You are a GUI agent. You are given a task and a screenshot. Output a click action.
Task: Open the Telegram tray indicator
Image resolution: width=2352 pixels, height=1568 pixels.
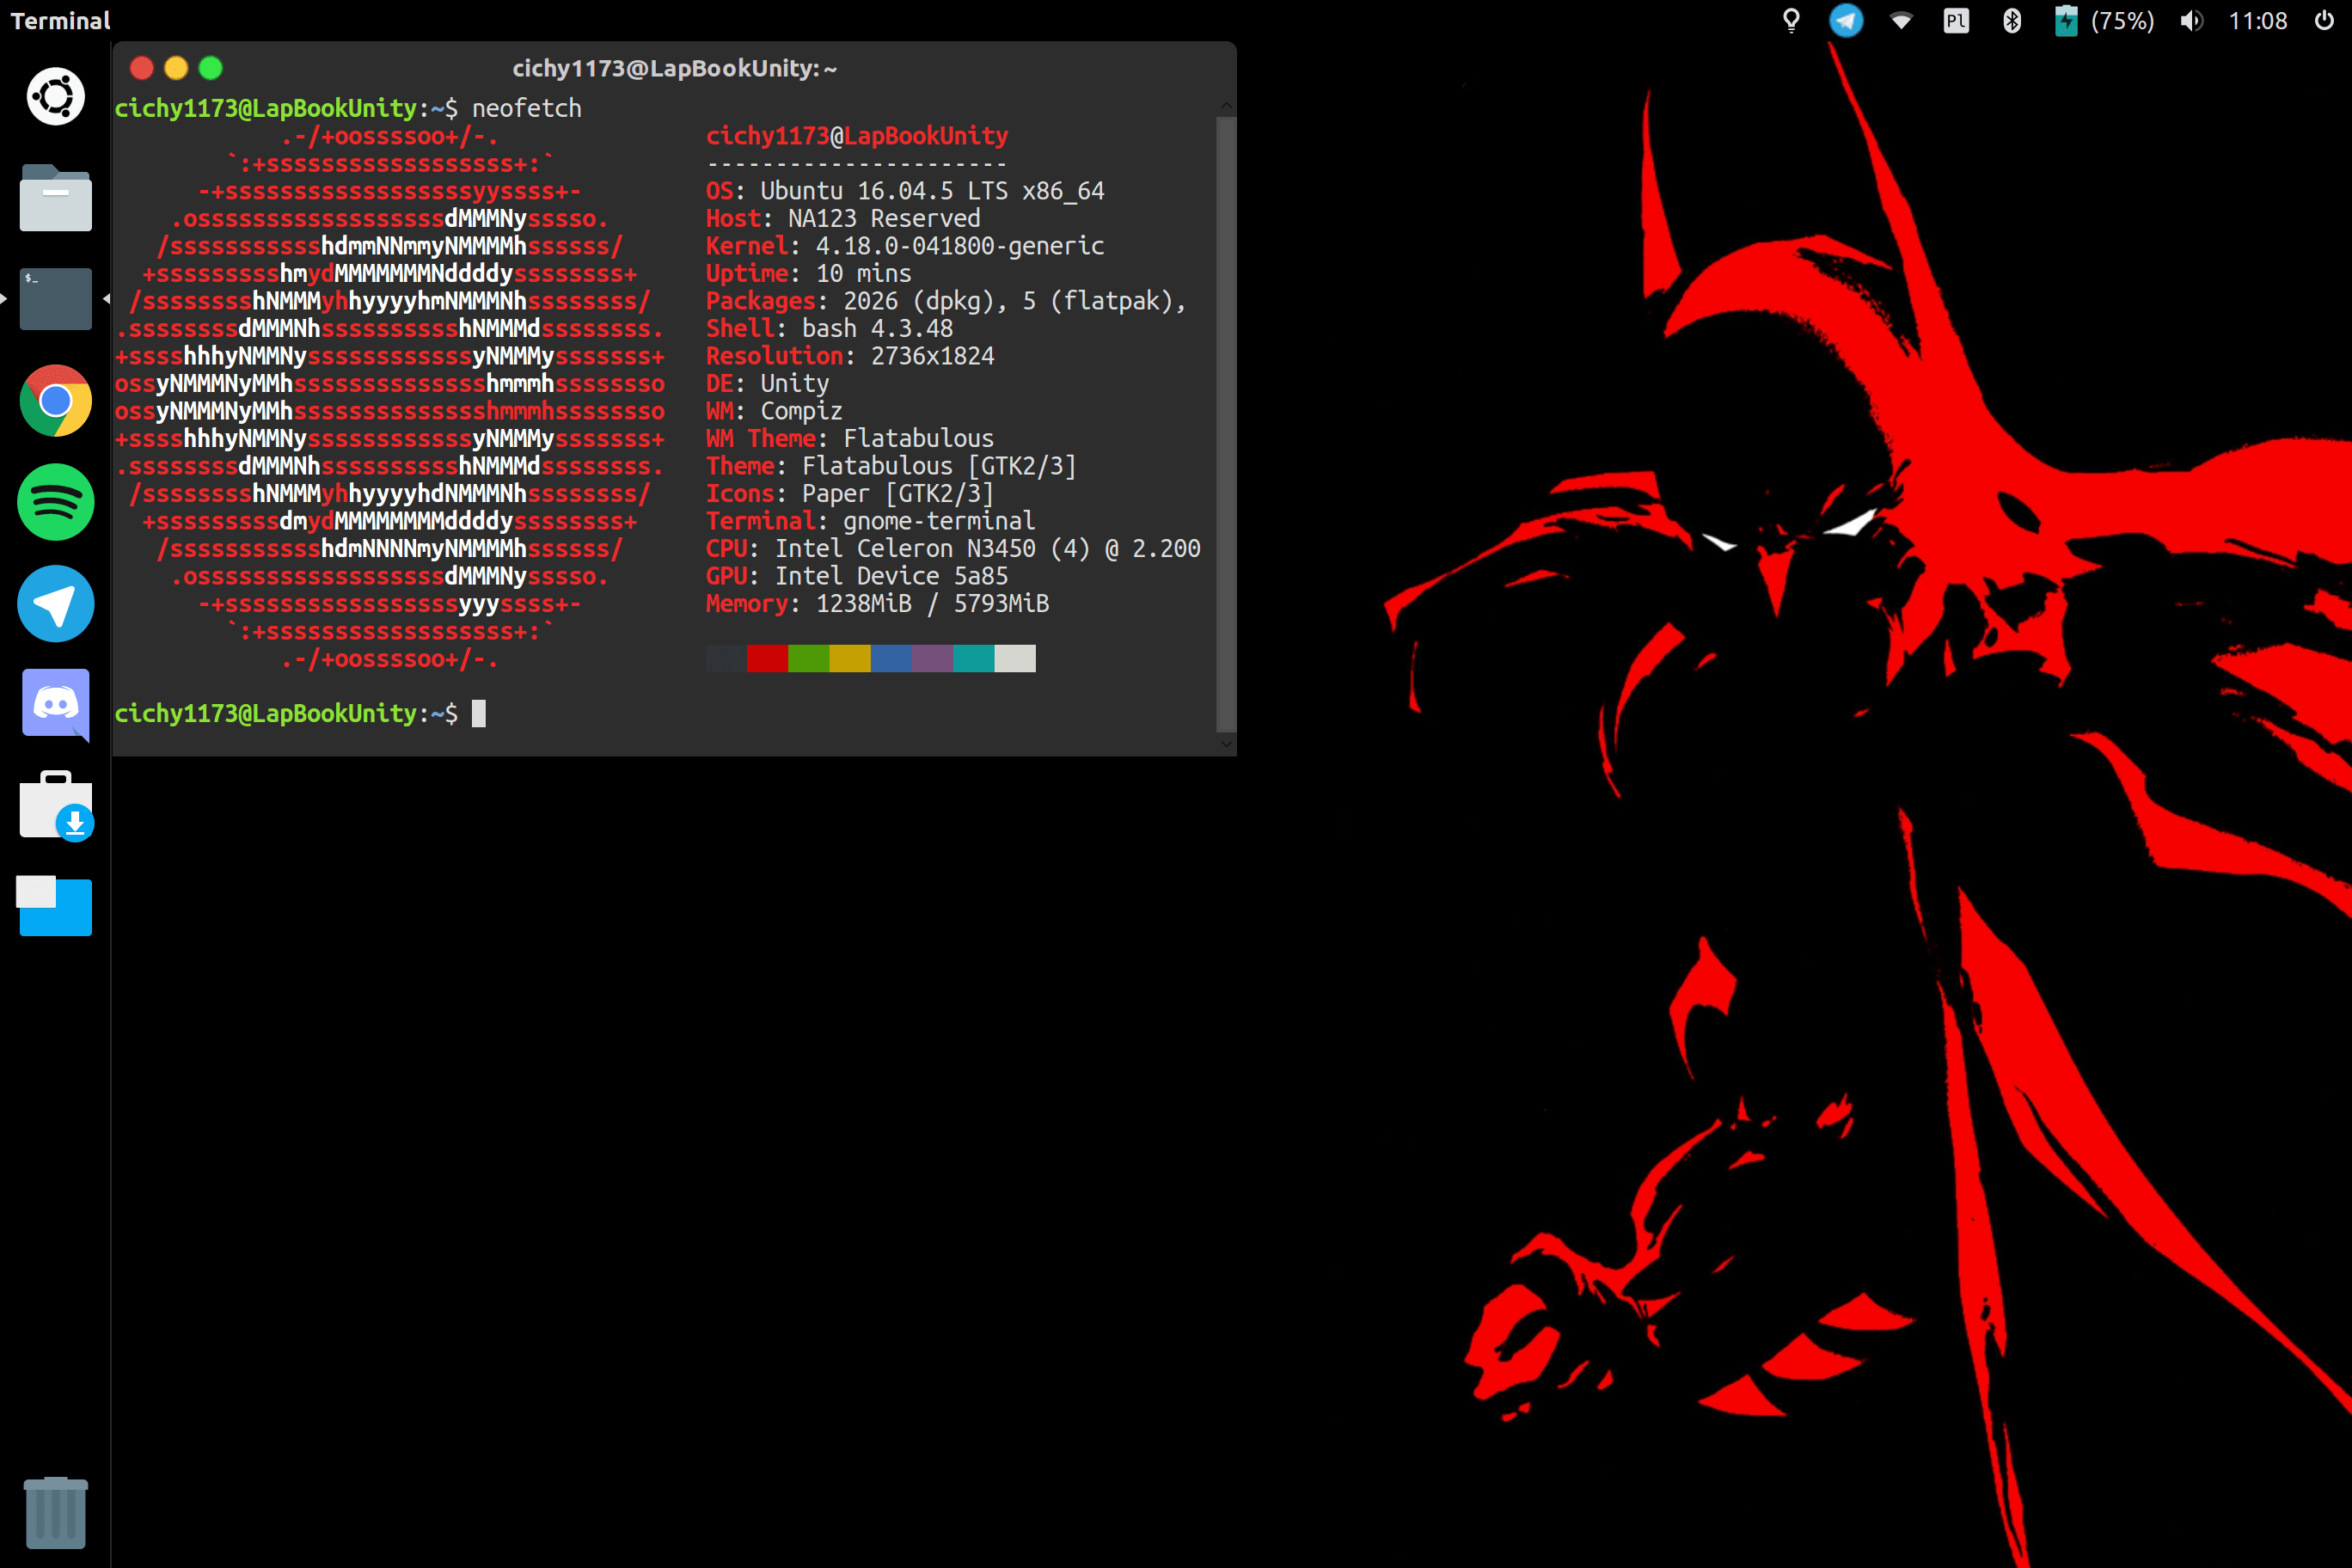coord(1846,21)
